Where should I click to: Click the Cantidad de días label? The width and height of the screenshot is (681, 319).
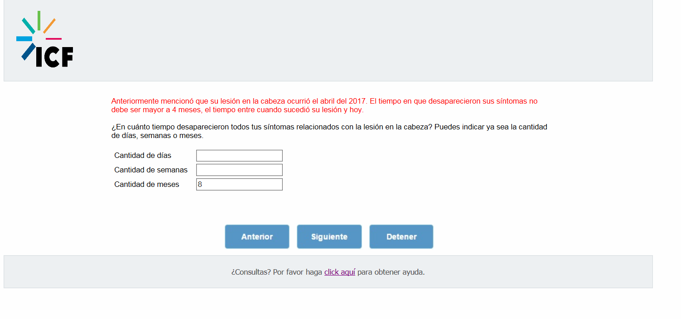pyautogui.click(x=143, y=156)
